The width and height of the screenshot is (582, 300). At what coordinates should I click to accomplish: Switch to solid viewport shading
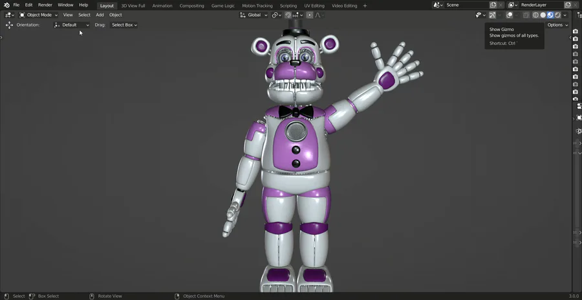543,15
